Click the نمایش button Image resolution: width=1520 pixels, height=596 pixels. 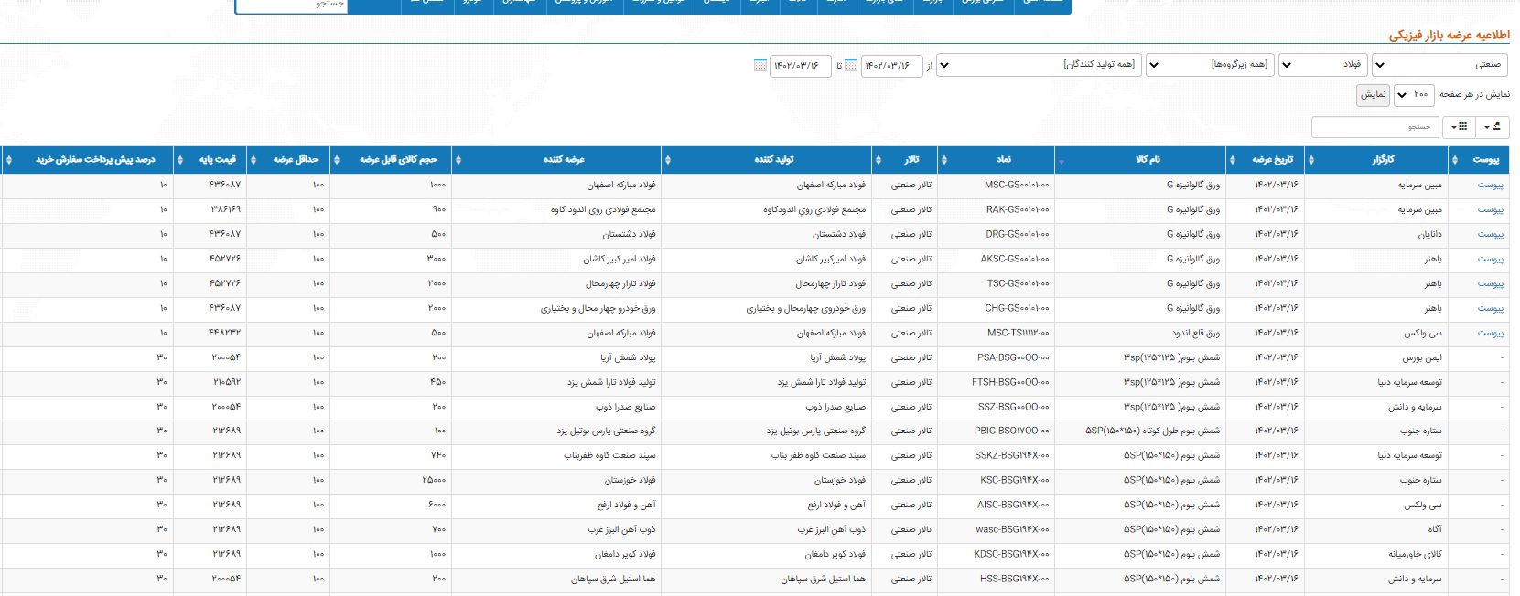pyautogui.click(x=1373, y=94)
